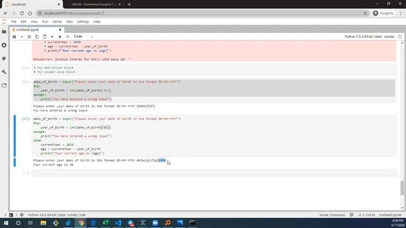Select the empty code cell at bottom
This screenshot has height=228, width=406.
click(x=214, y=173)
